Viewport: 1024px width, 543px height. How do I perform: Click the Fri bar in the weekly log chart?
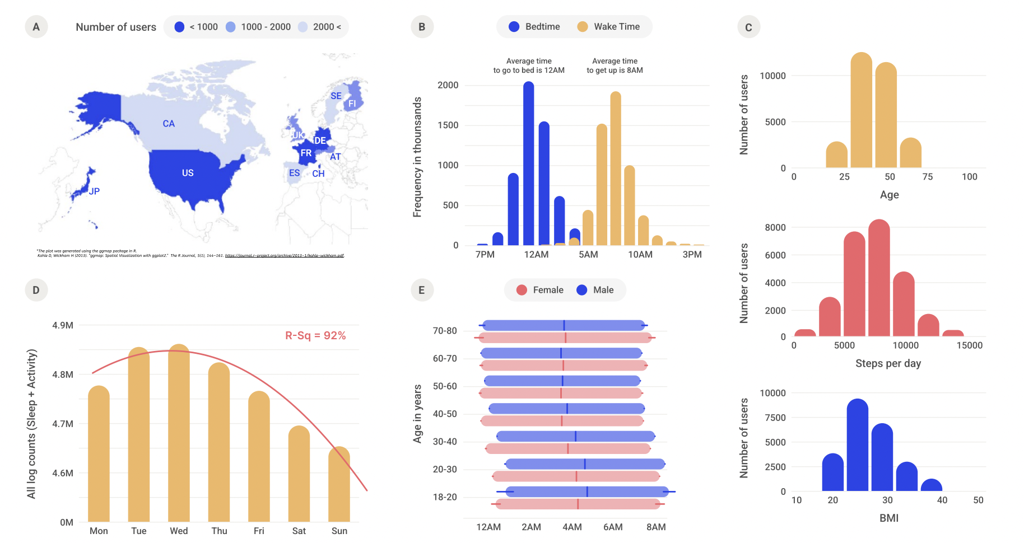tap(259, 456)
